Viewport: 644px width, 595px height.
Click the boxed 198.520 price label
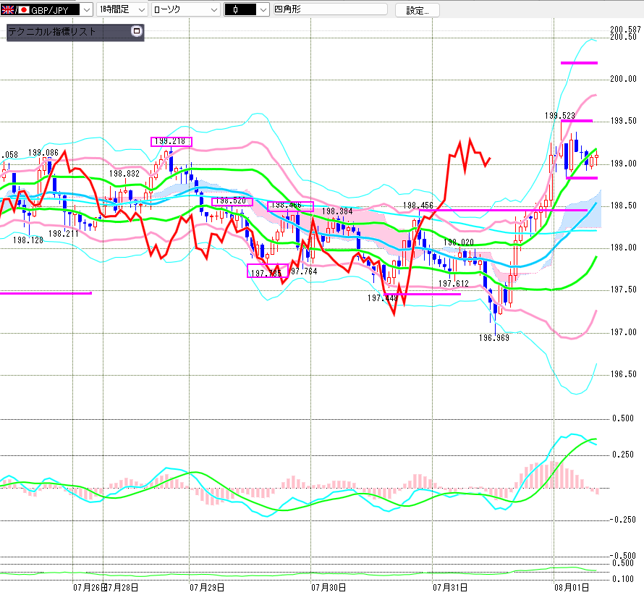click(232, 201)
